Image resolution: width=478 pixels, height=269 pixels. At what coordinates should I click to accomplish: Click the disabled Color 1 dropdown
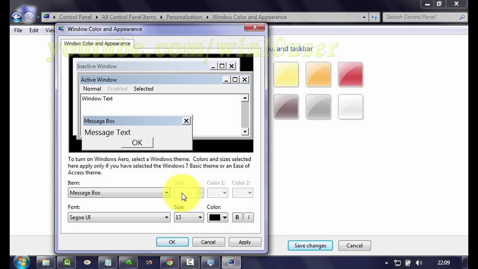coord(217,193)
